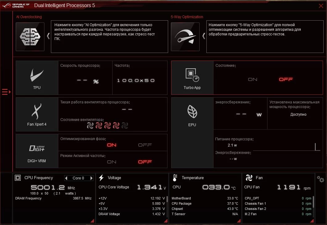Viewport: 327px width, 225px height.
Task: Click the second red fan status icon
Action: [99, 126]
